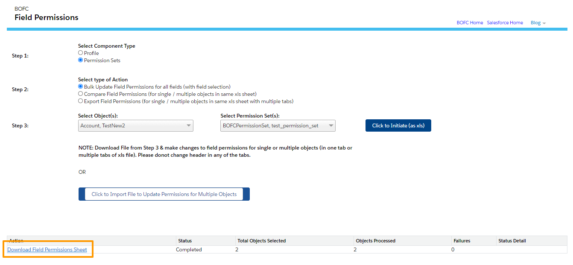Viewport: 573px width, 265px height.
Task: Open the Blog menu
Action: coord(538,23)
